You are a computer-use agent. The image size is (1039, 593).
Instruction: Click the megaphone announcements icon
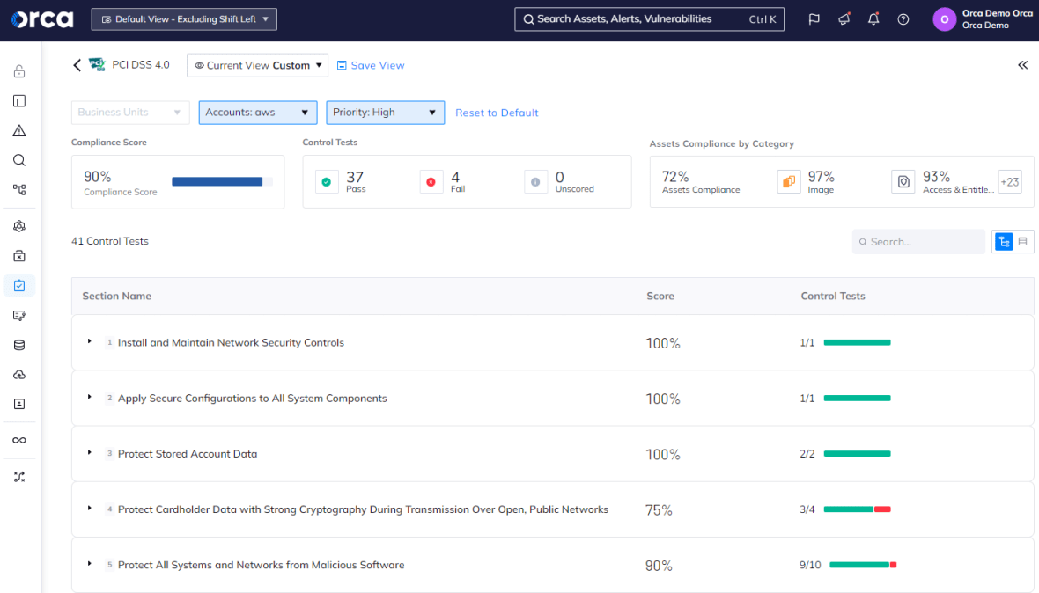coord(844,19)
